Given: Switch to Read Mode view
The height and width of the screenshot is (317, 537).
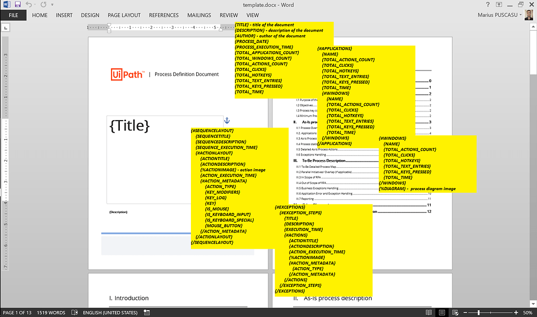Looking at the screenshot, I should pyautogui.click(x=429, y=312).
